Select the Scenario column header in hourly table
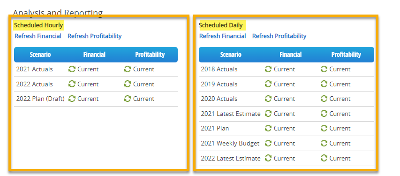This screenshot has height=176, width=400. (40, 54)
